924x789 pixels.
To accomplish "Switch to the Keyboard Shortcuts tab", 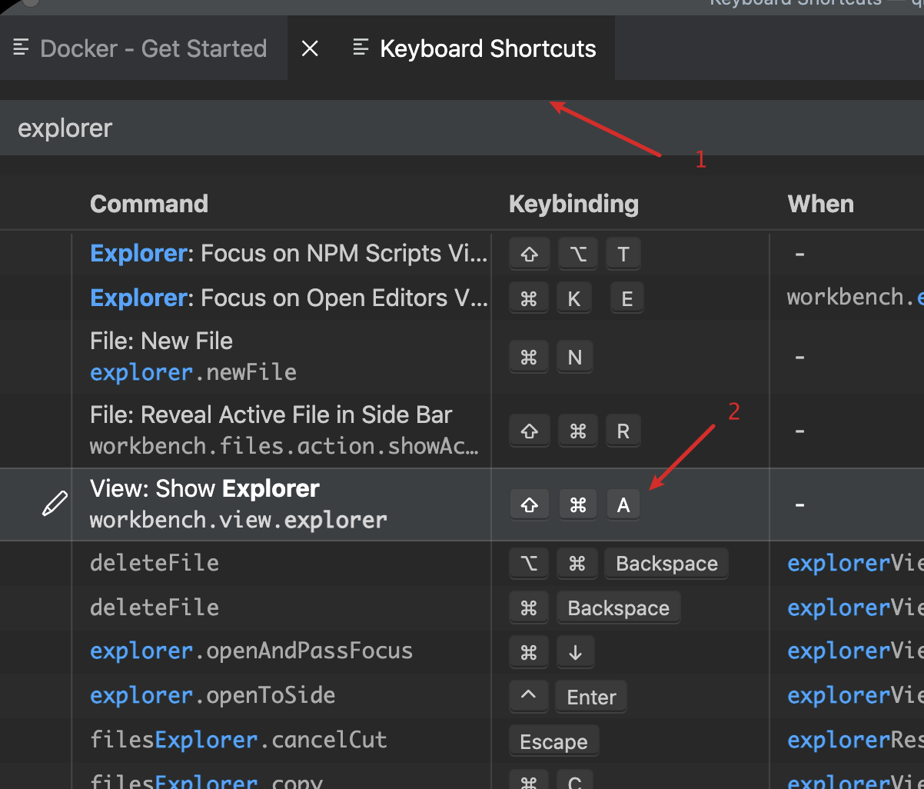I will [487, 48].
